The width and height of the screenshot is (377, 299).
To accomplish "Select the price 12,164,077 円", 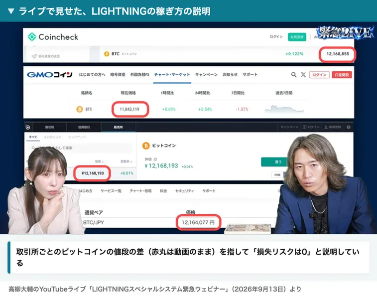I will [198, 223].
